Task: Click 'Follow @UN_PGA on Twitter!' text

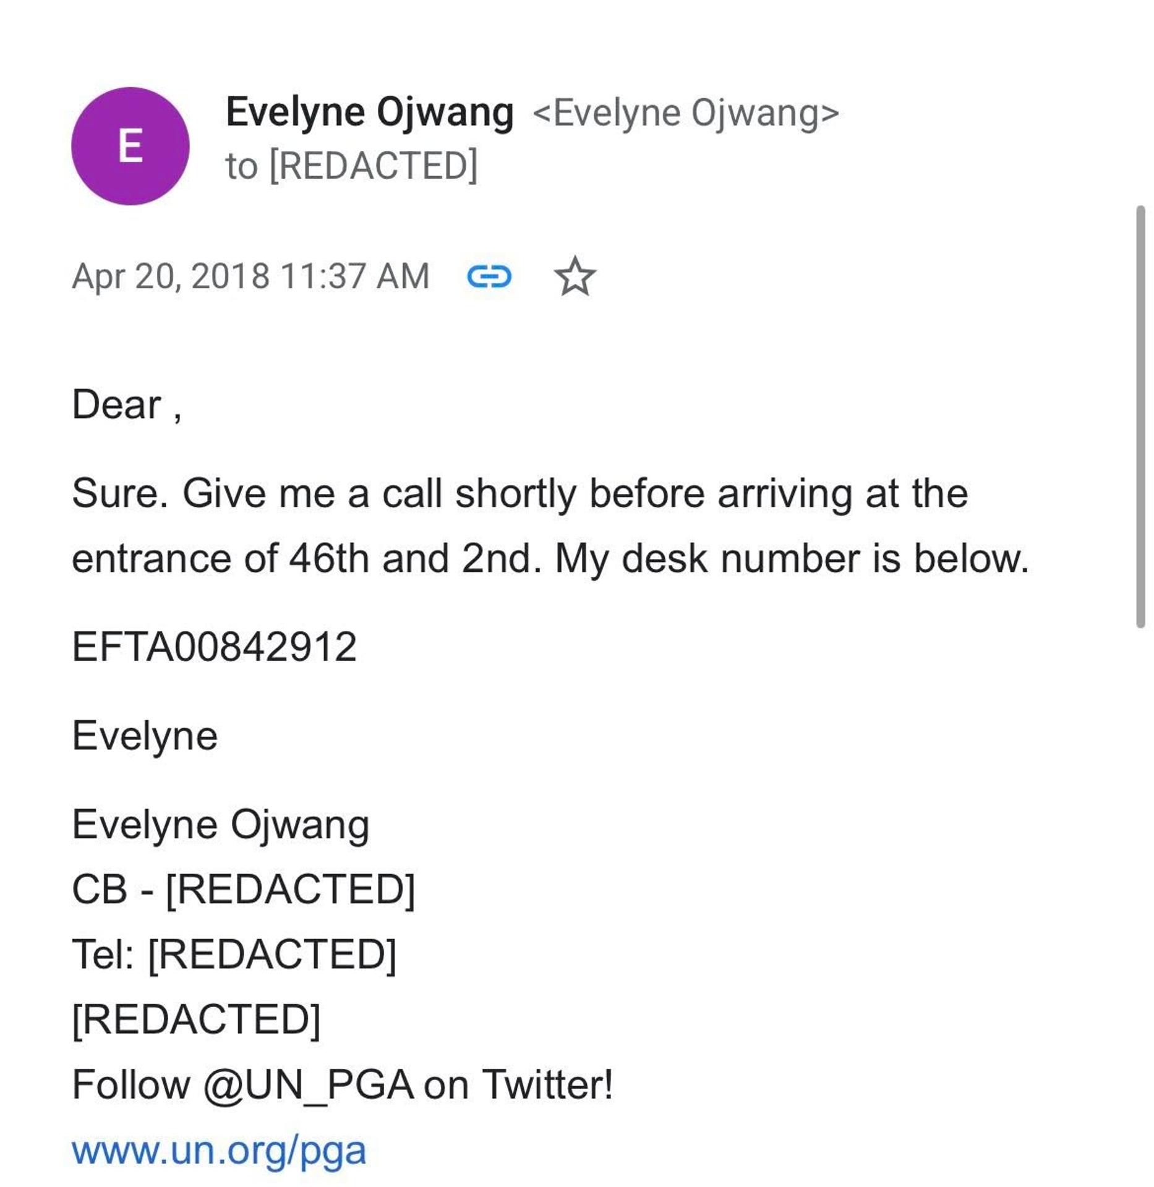Action: pos(342,1084)
